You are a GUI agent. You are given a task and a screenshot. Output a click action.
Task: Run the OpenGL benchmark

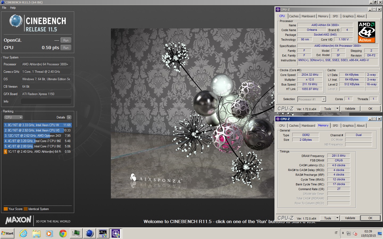[66, 40]
